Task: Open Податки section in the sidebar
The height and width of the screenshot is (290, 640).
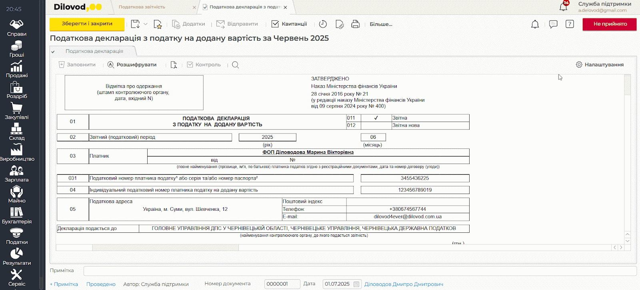Action: click(x=16, y=236)
